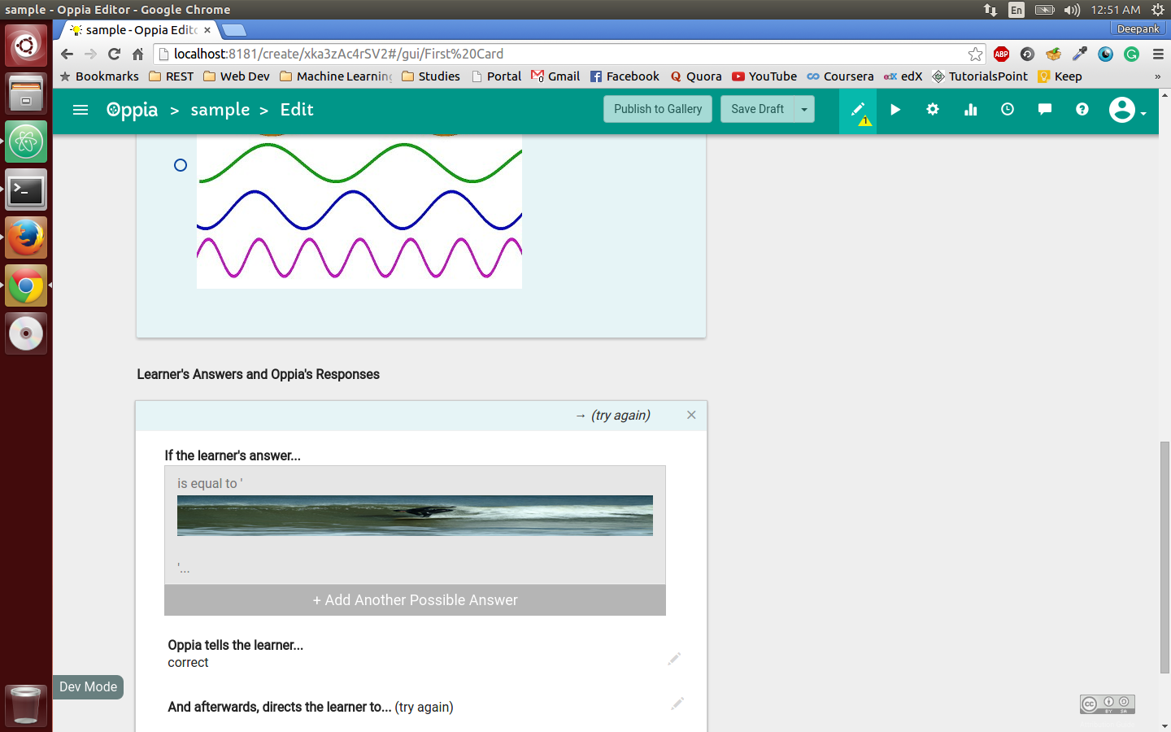Screen dimensions: 1171x732
Task: Click Add Another Possible Answer
Action: point(415,600)
